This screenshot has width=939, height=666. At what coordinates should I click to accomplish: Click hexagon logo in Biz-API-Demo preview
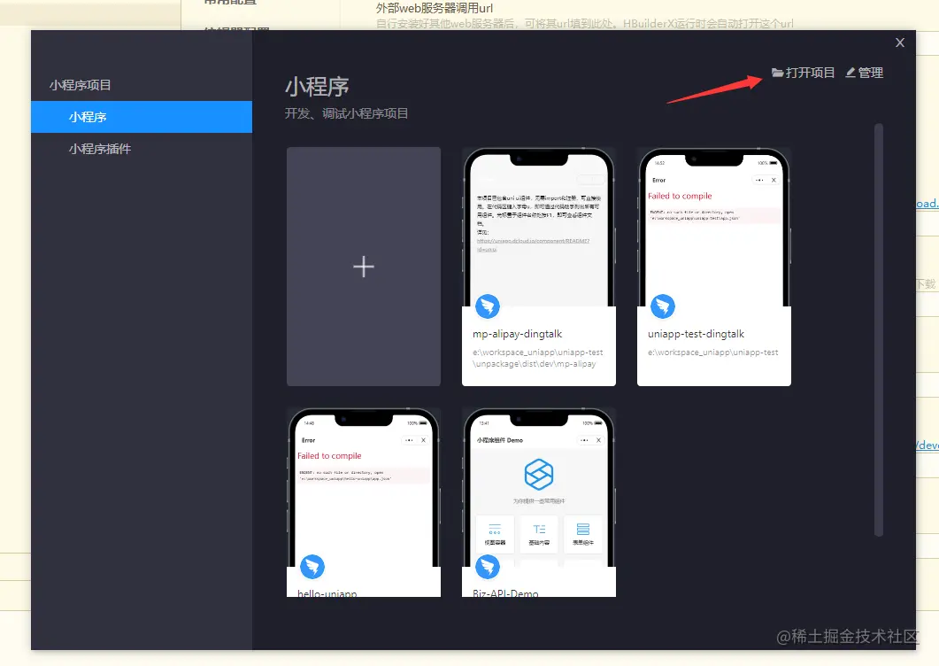pyautogui.click(x=539, y=475)
